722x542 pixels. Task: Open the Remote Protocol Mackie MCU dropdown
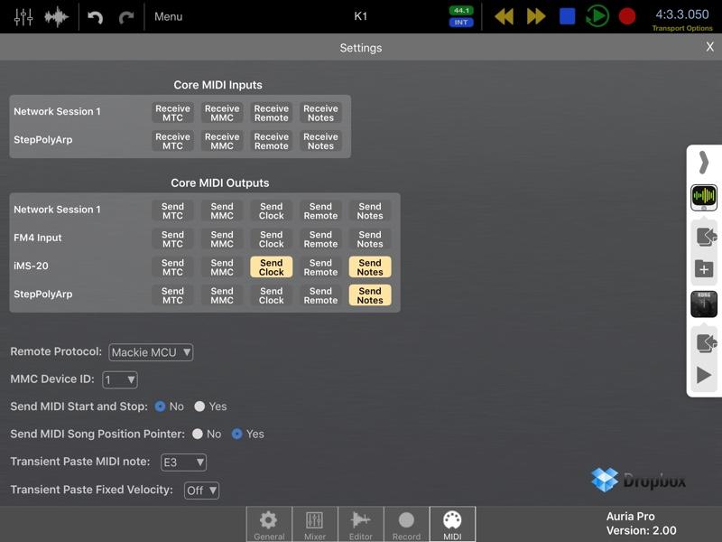click(151, 352)
